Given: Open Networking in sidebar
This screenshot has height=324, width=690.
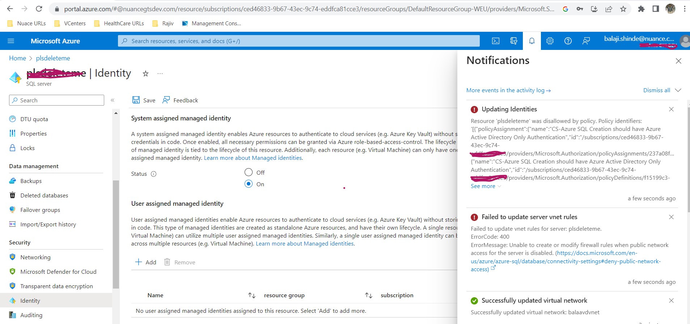Looking at the screenshot, I should (35, 257).
